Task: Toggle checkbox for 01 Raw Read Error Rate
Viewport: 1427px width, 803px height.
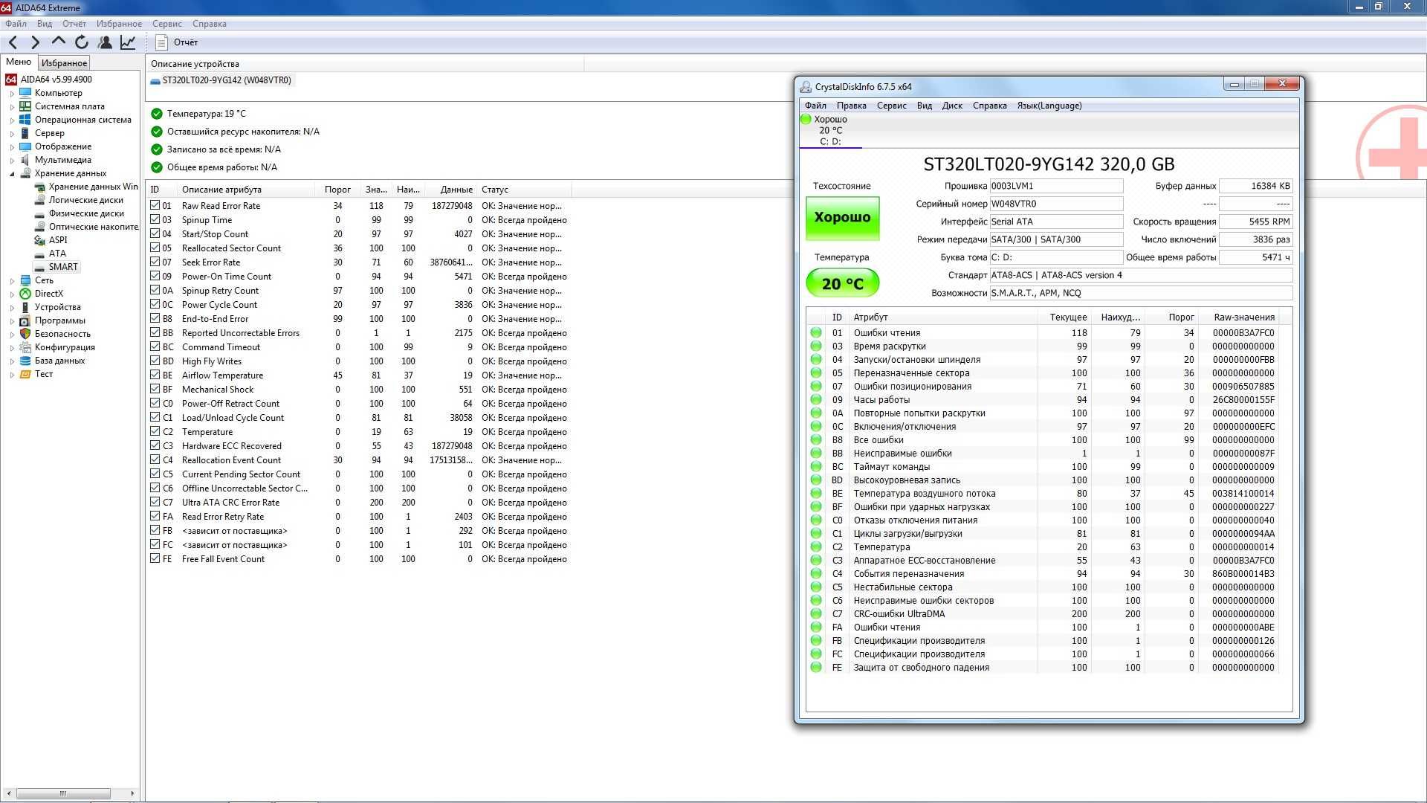Action: point(155,205)
